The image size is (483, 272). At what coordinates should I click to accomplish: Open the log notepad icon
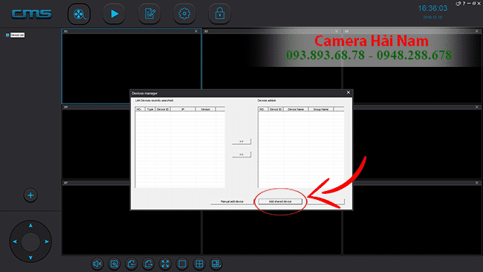(149, 14)
